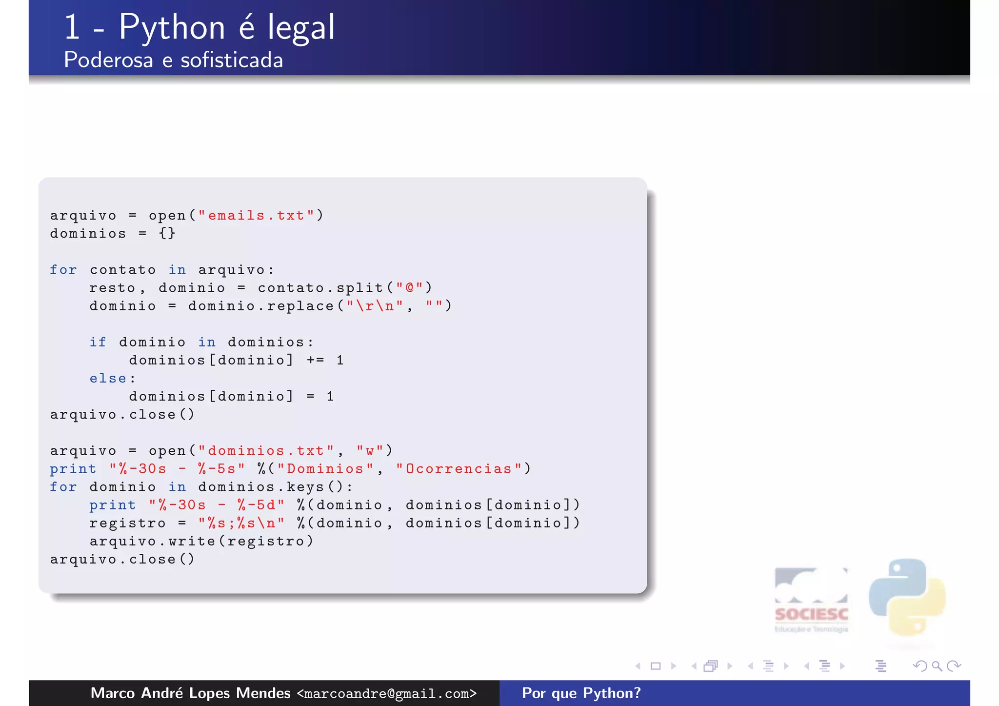Click the line 'dominios = {}'
Screen dimensions: 999x706
point(113,233)
